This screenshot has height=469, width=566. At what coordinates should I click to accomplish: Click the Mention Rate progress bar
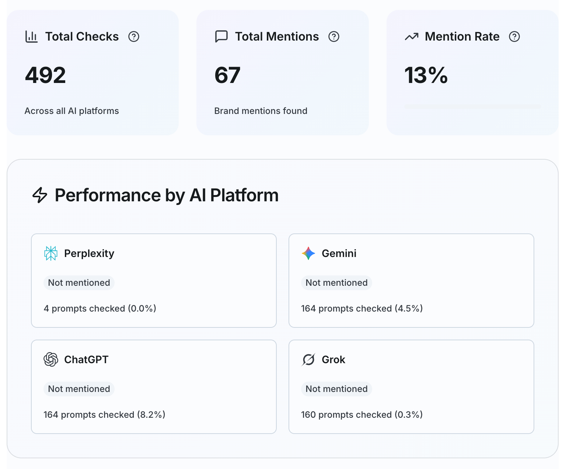(473, 107)
